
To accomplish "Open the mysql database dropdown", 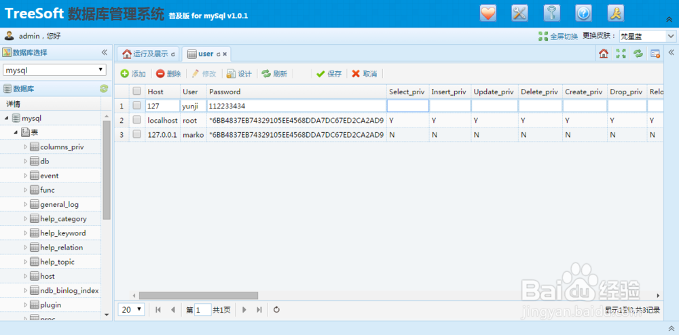I will [54, 70].
